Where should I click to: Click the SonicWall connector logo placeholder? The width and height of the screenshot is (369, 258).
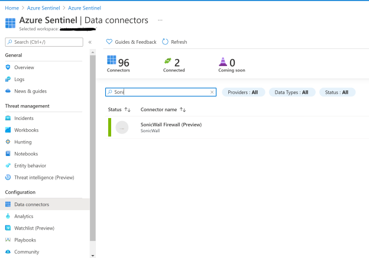coord(122,128)
